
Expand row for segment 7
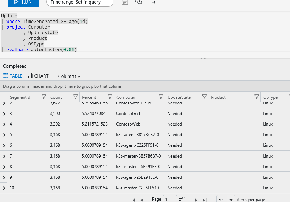pos(4,156)
